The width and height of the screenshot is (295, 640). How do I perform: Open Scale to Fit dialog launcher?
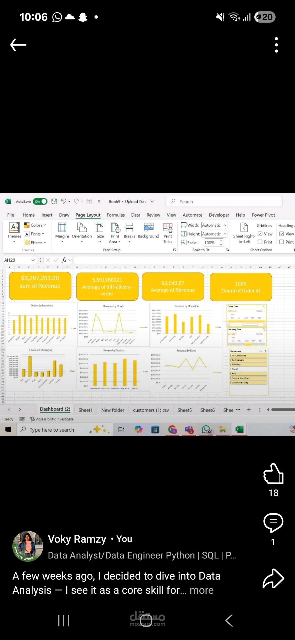pos(227,250)
